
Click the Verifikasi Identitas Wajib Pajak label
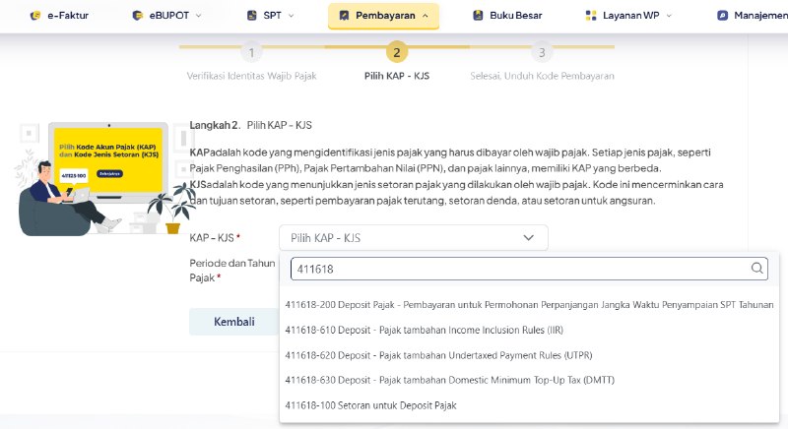click(251, 76)
